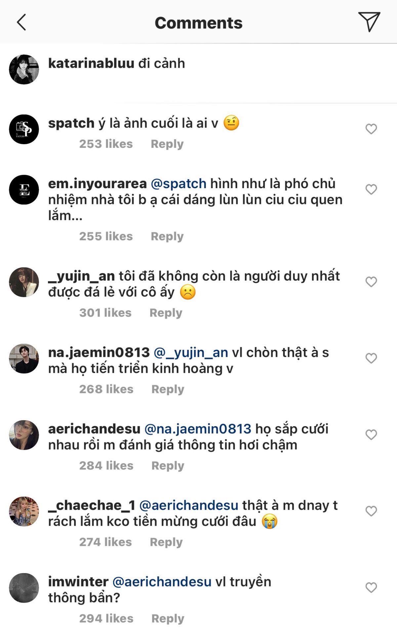Like _chaechae_1's comment heart icon

pos(371,511)
